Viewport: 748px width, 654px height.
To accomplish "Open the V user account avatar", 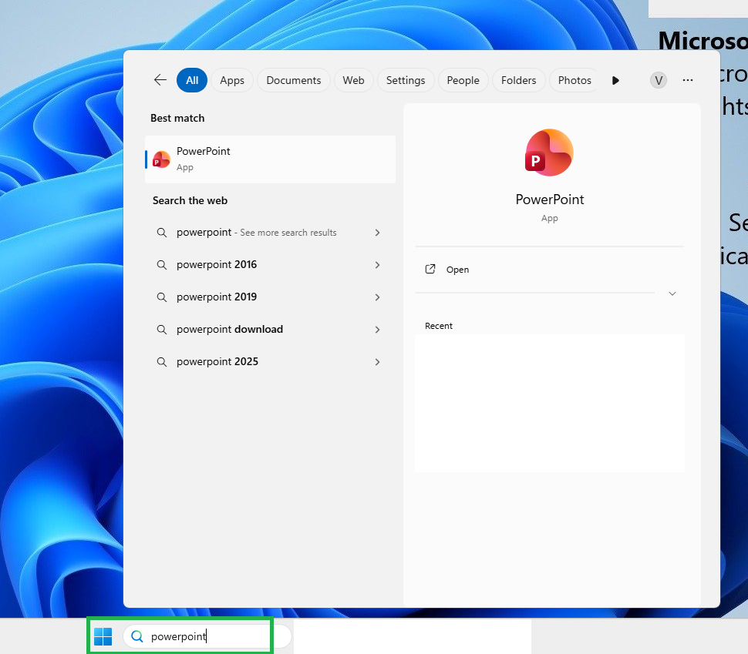I will (659, 80).
